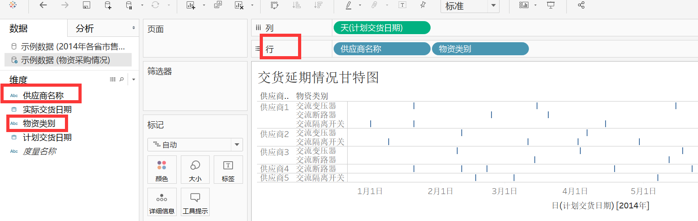Select the 物资类别 dimension field
Image resolution: width=698 pixels, height=221 pixels.
39,124
